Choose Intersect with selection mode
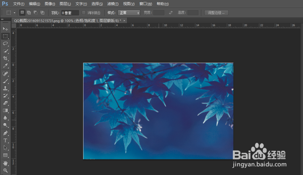The image size is (303, 175). (x=42, y=12)
